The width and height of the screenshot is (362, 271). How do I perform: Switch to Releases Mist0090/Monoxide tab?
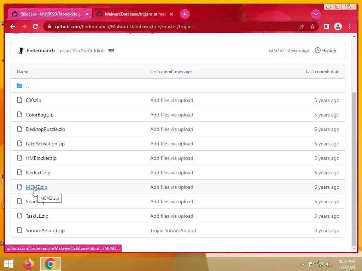pos(49,14)
